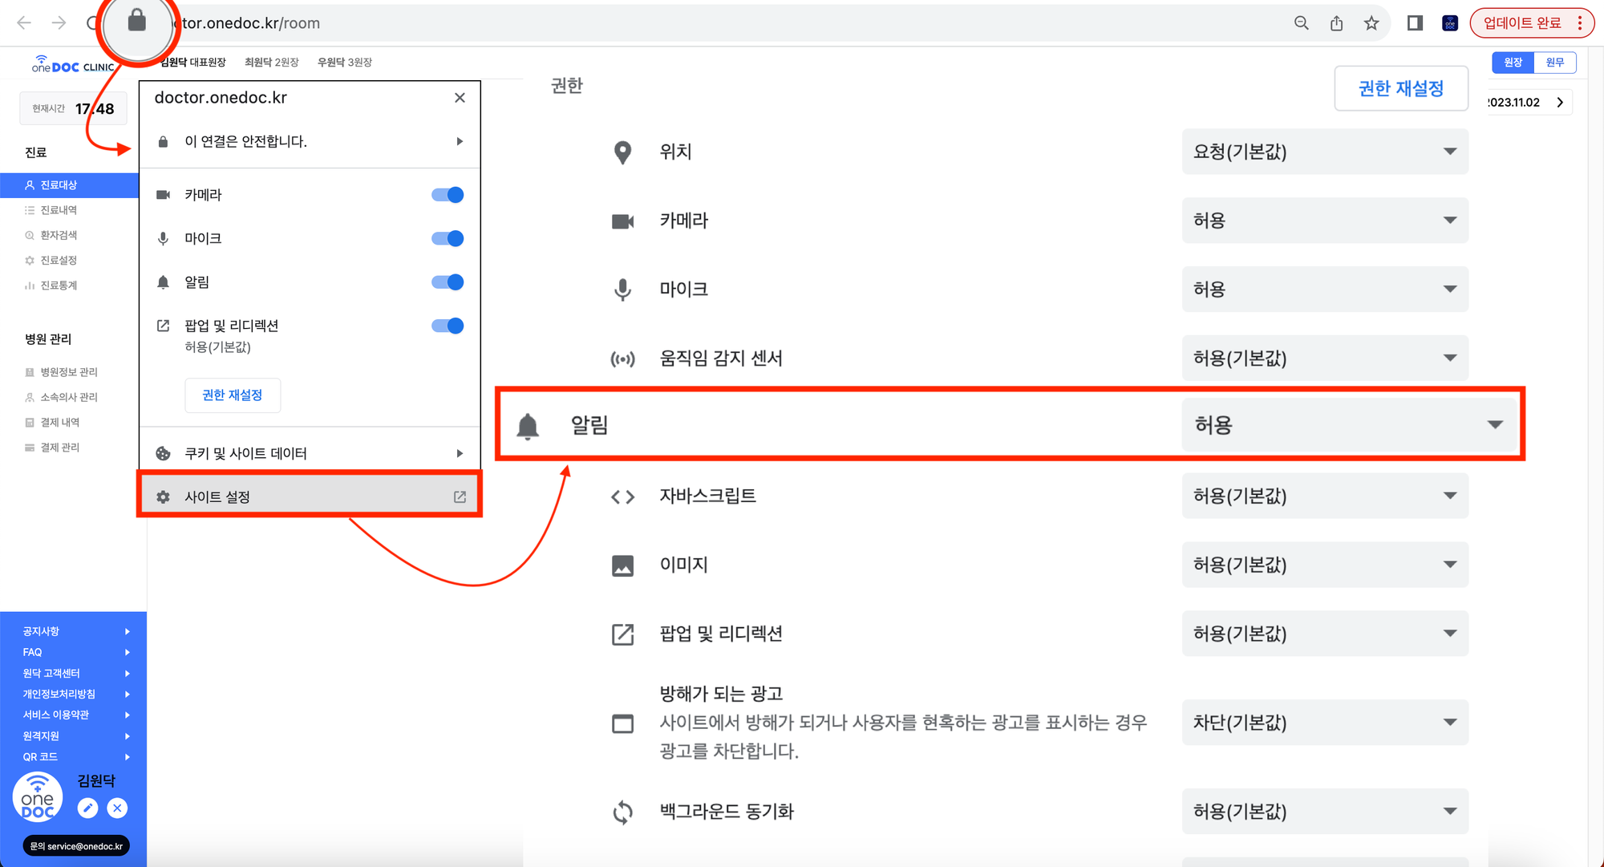Toggle the 마이크 permission switch
The image size is (1604, 867).
(448, 238)
